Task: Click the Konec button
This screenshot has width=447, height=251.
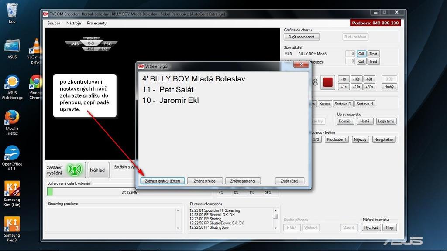Action: [325, 104]
